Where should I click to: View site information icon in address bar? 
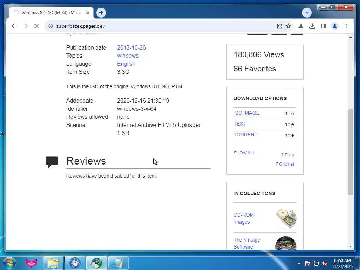(51, 26)
